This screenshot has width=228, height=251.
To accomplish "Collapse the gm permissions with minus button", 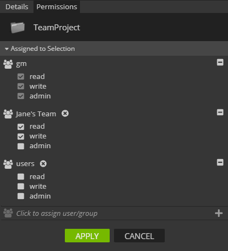I will point(220,62).
